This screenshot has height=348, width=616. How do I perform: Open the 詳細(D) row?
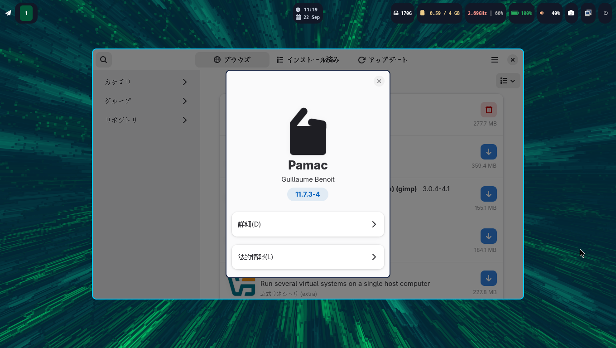coord(308,224)
